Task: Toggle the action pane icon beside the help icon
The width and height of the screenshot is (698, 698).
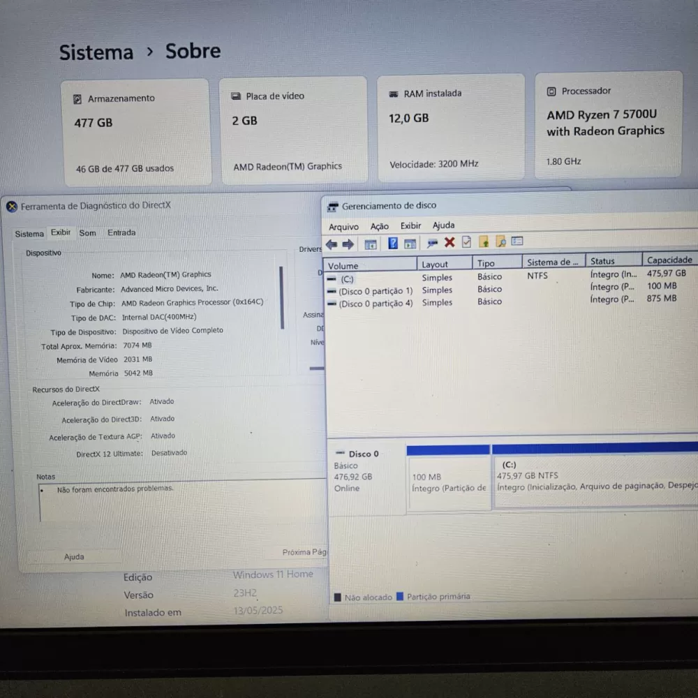Action: click(x=410, y=244)
